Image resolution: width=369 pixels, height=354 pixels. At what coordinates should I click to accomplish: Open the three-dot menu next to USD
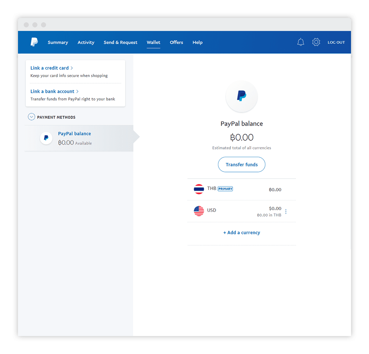coord(286,212)
